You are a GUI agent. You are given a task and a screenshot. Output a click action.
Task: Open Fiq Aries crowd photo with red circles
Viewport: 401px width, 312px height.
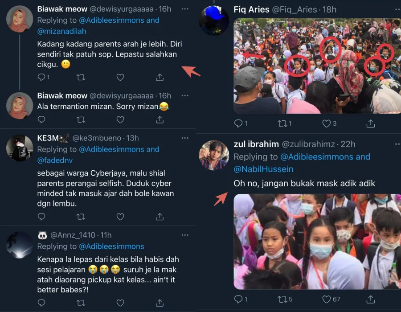point(317,66)
